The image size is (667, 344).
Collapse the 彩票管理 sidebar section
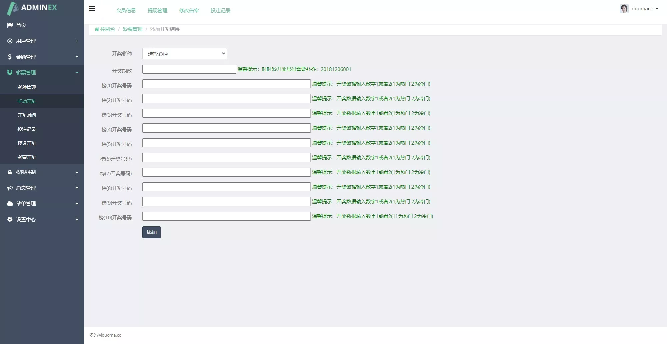coord(77,72)
